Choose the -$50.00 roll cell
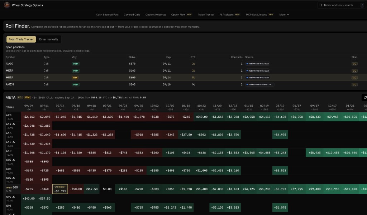 coord(76,189)
